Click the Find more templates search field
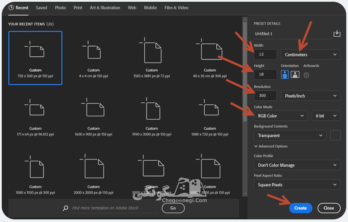 [x=115, y=208]
